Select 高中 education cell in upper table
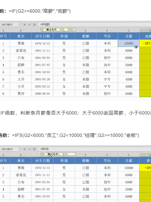Image resolution: width=151 pixels, height=202 pixels. click(107, 65)
